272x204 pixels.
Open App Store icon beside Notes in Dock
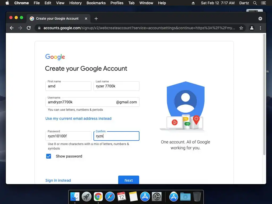click(145, 197)
